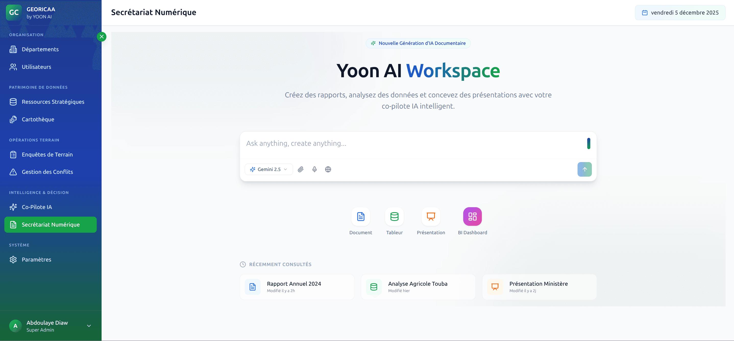This screenshot has width=734, height=341.
Task: Open the Gemini 2.5 model selector
Action: pyautogui.click(x=268, y=169)
